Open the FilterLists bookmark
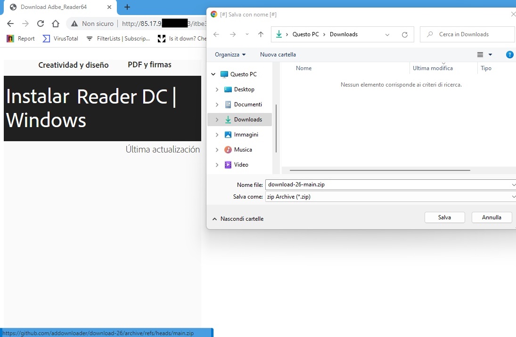Image resolution: width=516 pixels, height=337 pixels. pos(118,39)
